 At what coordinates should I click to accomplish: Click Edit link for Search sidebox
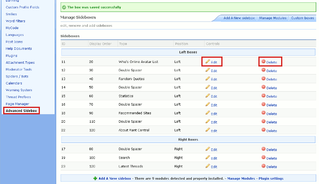coord(214,158)
